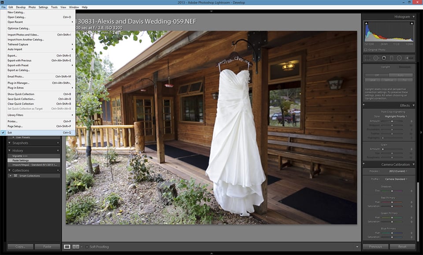The height and width of the screenshot is (255, 423).
Task: Open the vignette Style Highlight Priority dropdown
Action: click(396, 116)
